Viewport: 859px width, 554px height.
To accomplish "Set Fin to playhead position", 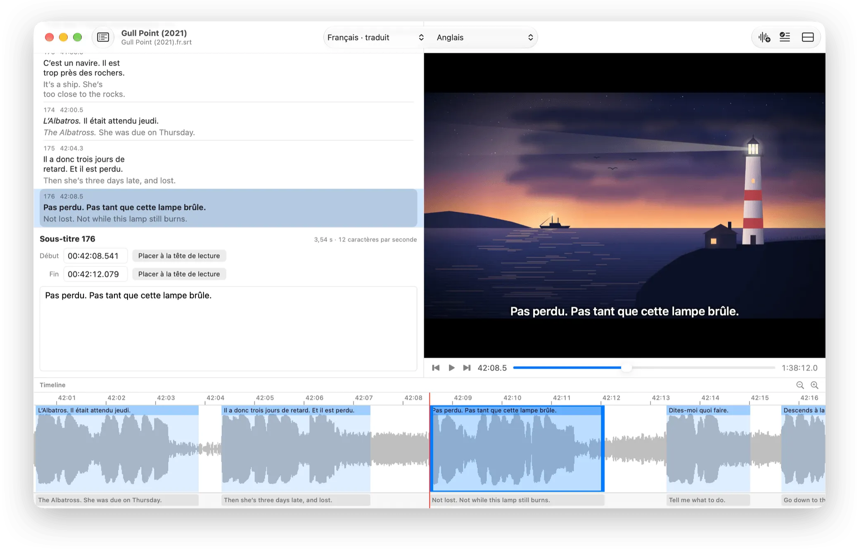I will (179, 274).
